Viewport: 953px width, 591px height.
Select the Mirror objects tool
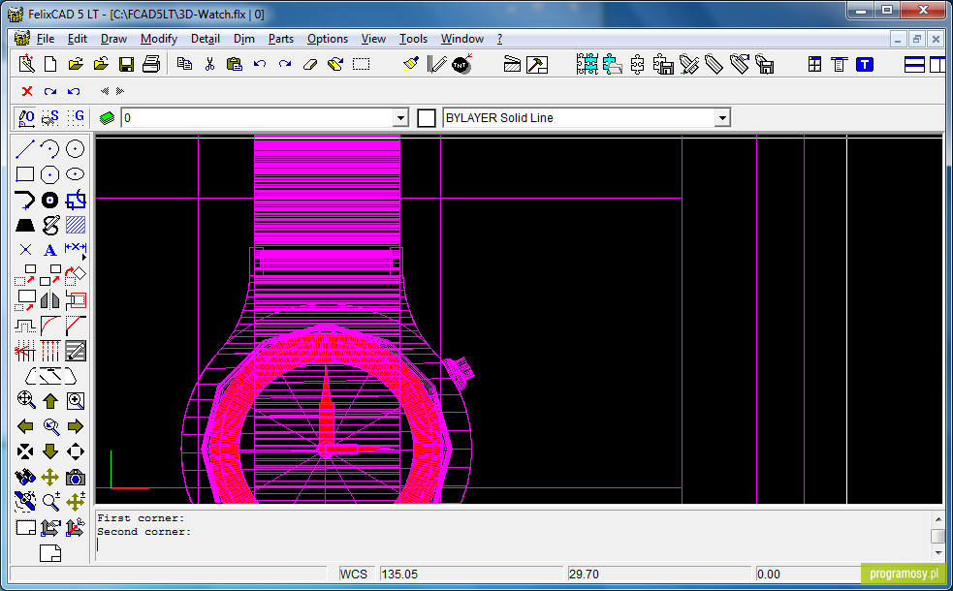coord(49,300)
